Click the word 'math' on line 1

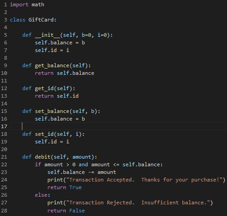coord(38,4)
